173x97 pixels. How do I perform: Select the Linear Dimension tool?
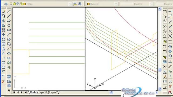165,11
